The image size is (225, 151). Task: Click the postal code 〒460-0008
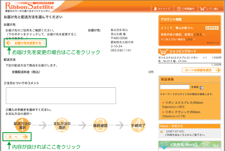119,38
